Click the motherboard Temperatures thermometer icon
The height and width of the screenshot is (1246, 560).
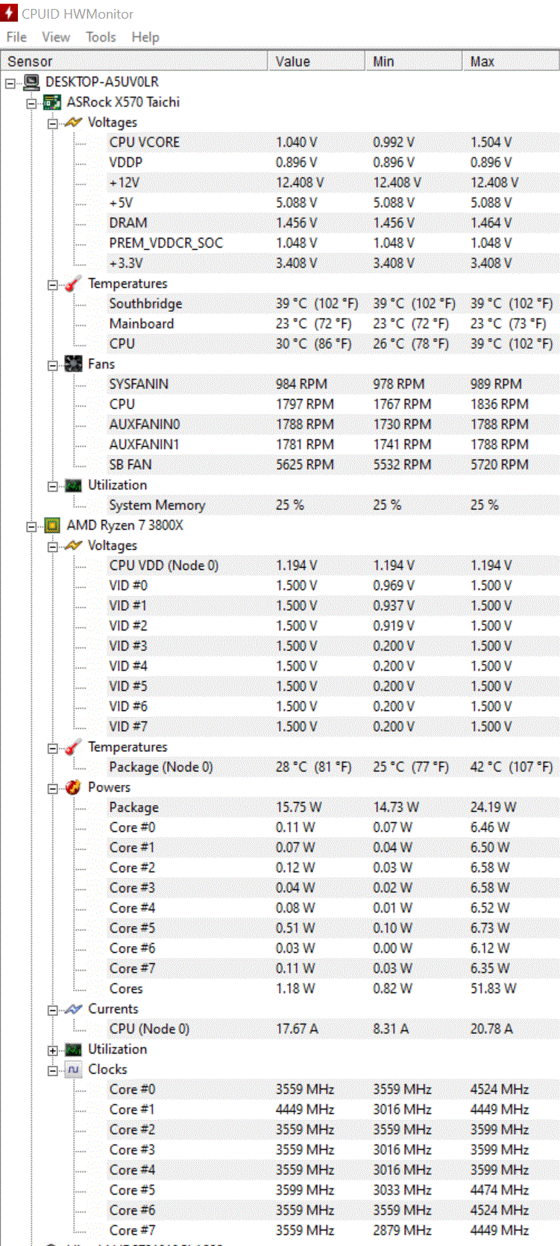pos(73,284)
